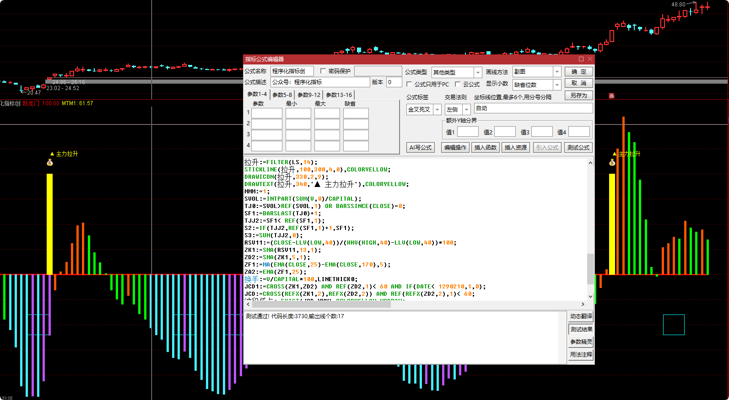This screenshot has height=400, width=729.
Task: Toggle the 云公式 checkbox
Action: pyautogui.click(x=458, y=84)
